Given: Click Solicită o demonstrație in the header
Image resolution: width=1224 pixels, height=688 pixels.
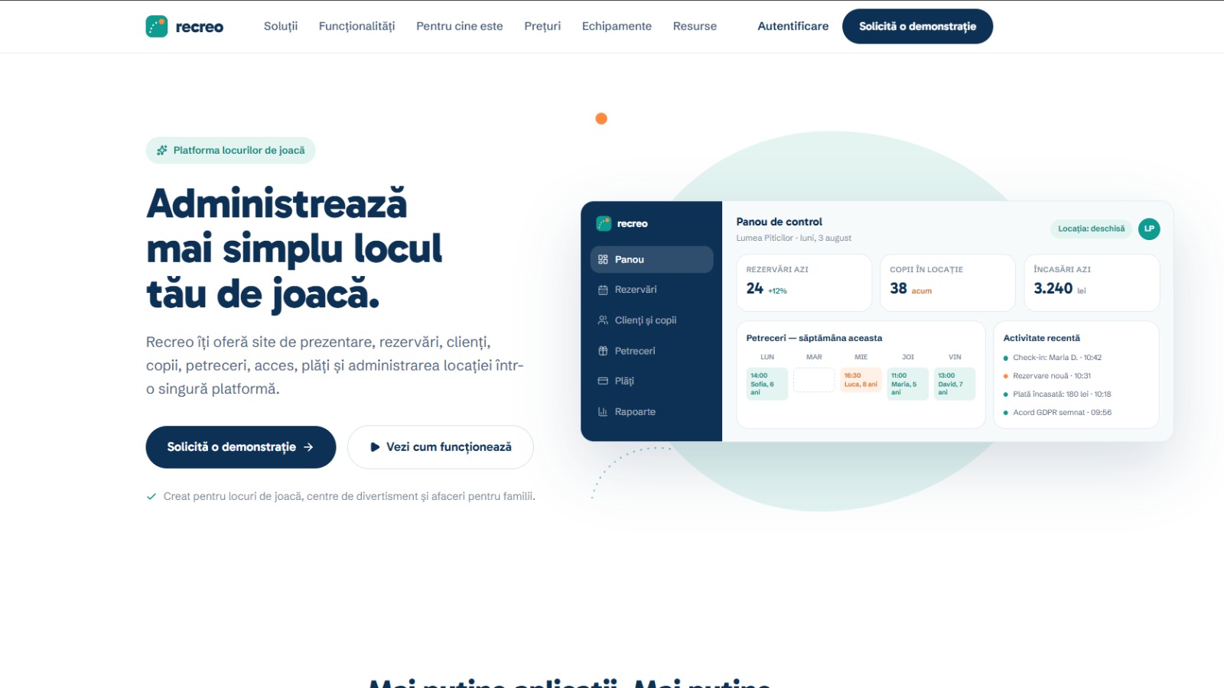Looking at the screenshot, I should [917, 26].
